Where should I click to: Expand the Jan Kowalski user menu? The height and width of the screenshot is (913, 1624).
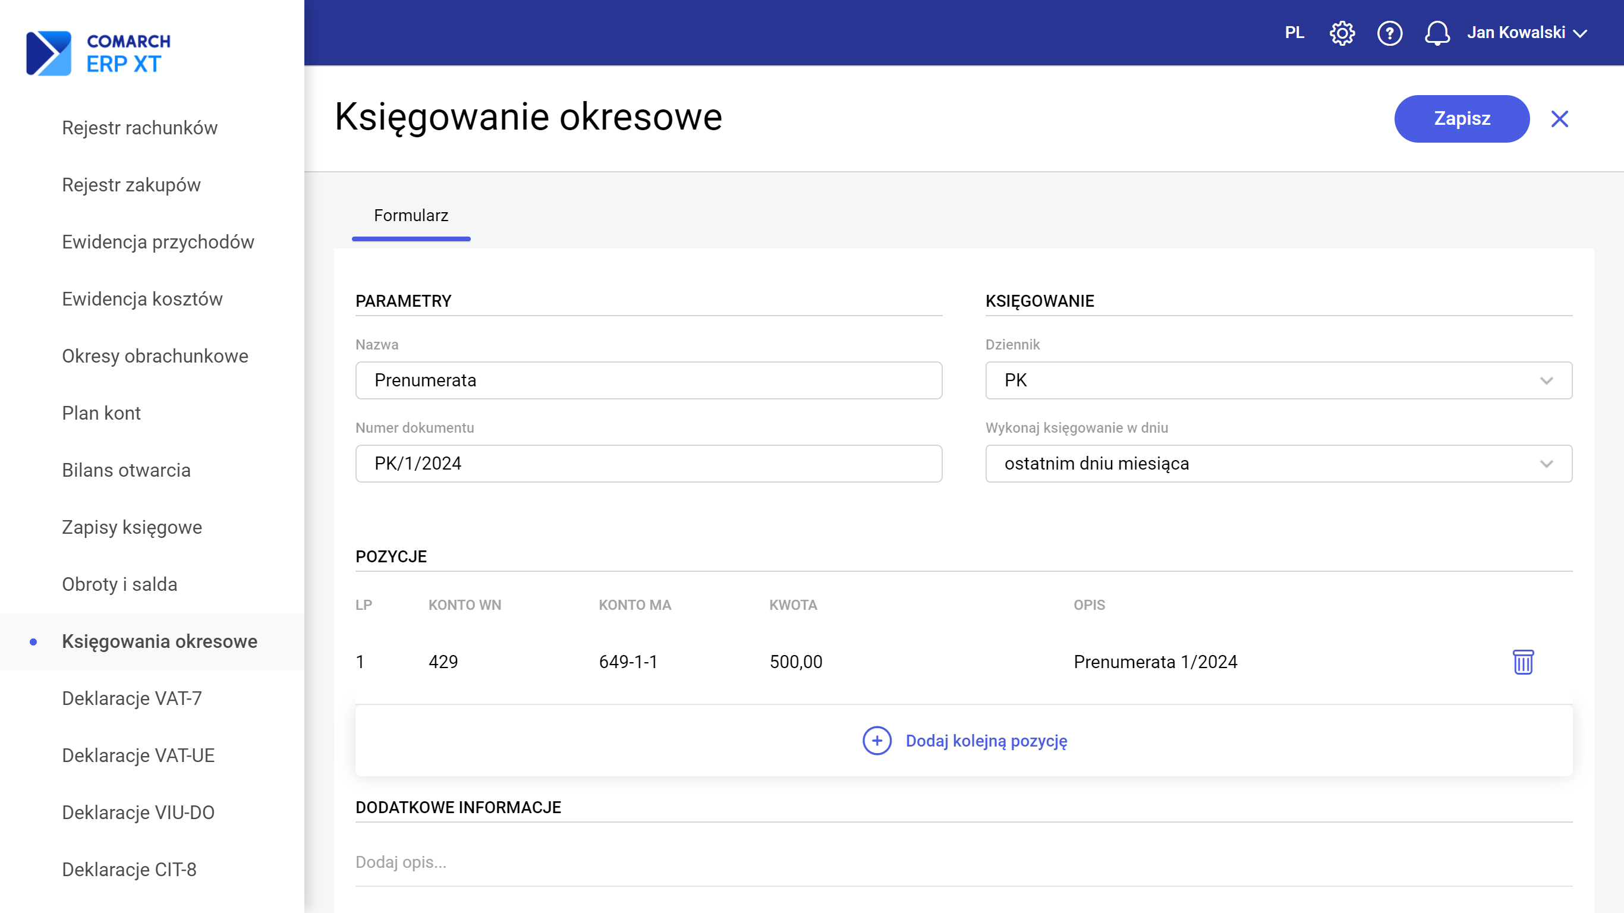[1526, 33]
